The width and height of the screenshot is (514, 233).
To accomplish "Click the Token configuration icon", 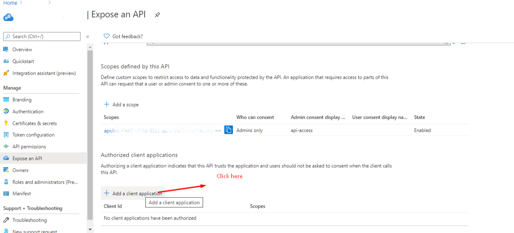I will pos(6,135).
